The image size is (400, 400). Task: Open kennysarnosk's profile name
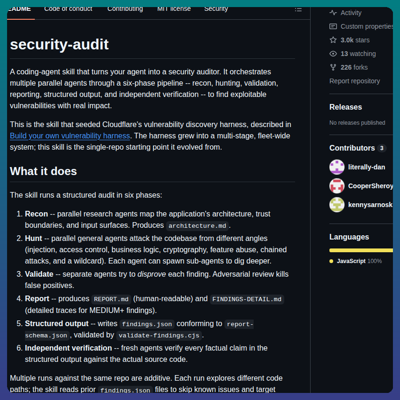[x=370, y=205]
